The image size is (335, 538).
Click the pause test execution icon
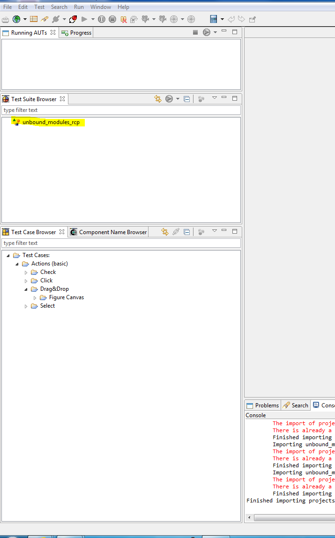[102, 19]
